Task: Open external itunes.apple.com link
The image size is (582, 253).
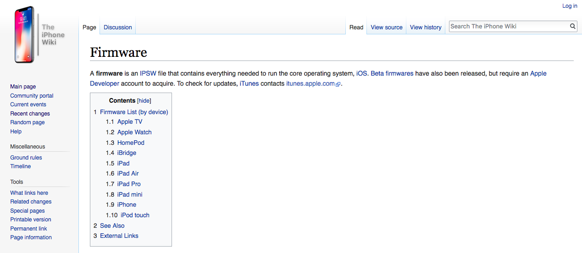Action: [313, 83]
